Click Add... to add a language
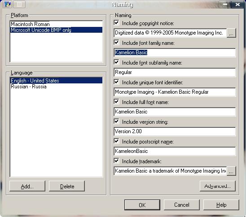The height and width of the screenshot is (217, 246). [x=27, y=187]
